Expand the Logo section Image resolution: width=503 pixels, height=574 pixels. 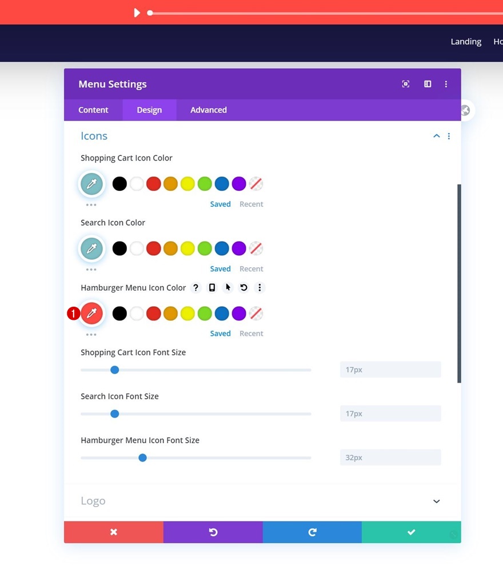point(436,501)
